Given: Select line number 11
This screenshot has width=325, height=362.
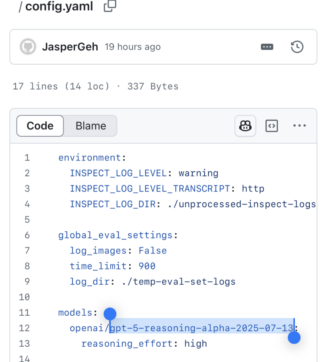Looking at the screenshot, I should point(24,313).
